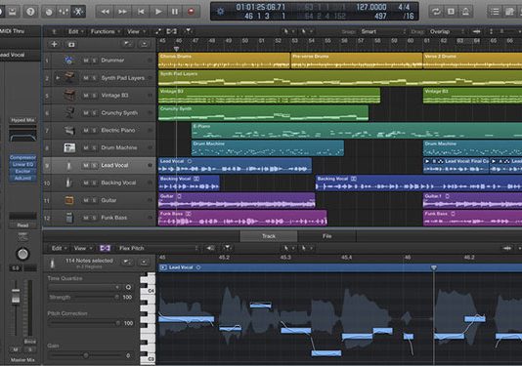The height and width of the screenshot is (366, 522).
Task: Open Smart Controls knob icon in toolbar
Action: pos(49,12)
